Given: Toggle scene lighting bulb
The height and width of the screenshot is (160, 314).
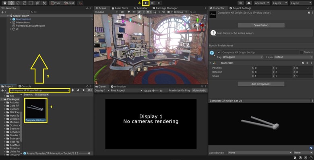Looking at the screenshot, I should point(129,12).
